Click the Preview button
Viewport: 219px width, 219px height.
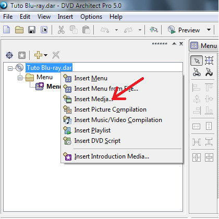(184, 30)
